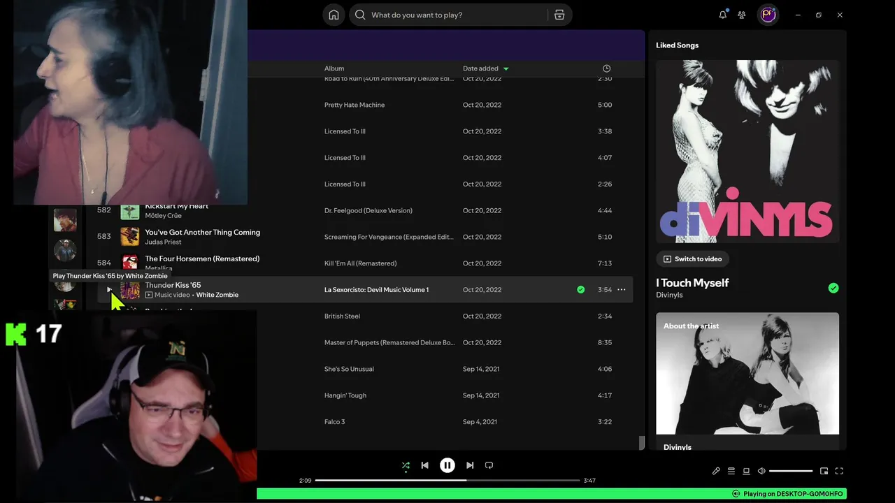This screenshot has height=503, width=895.
Task: Toggle liked checkmark beside I Touch Myself
Action: coord(833,288)
